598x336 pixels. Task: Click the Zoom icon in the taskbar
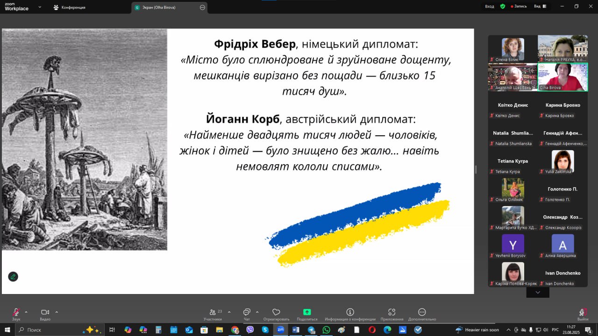pyautogui.click(x=280, y=329)
